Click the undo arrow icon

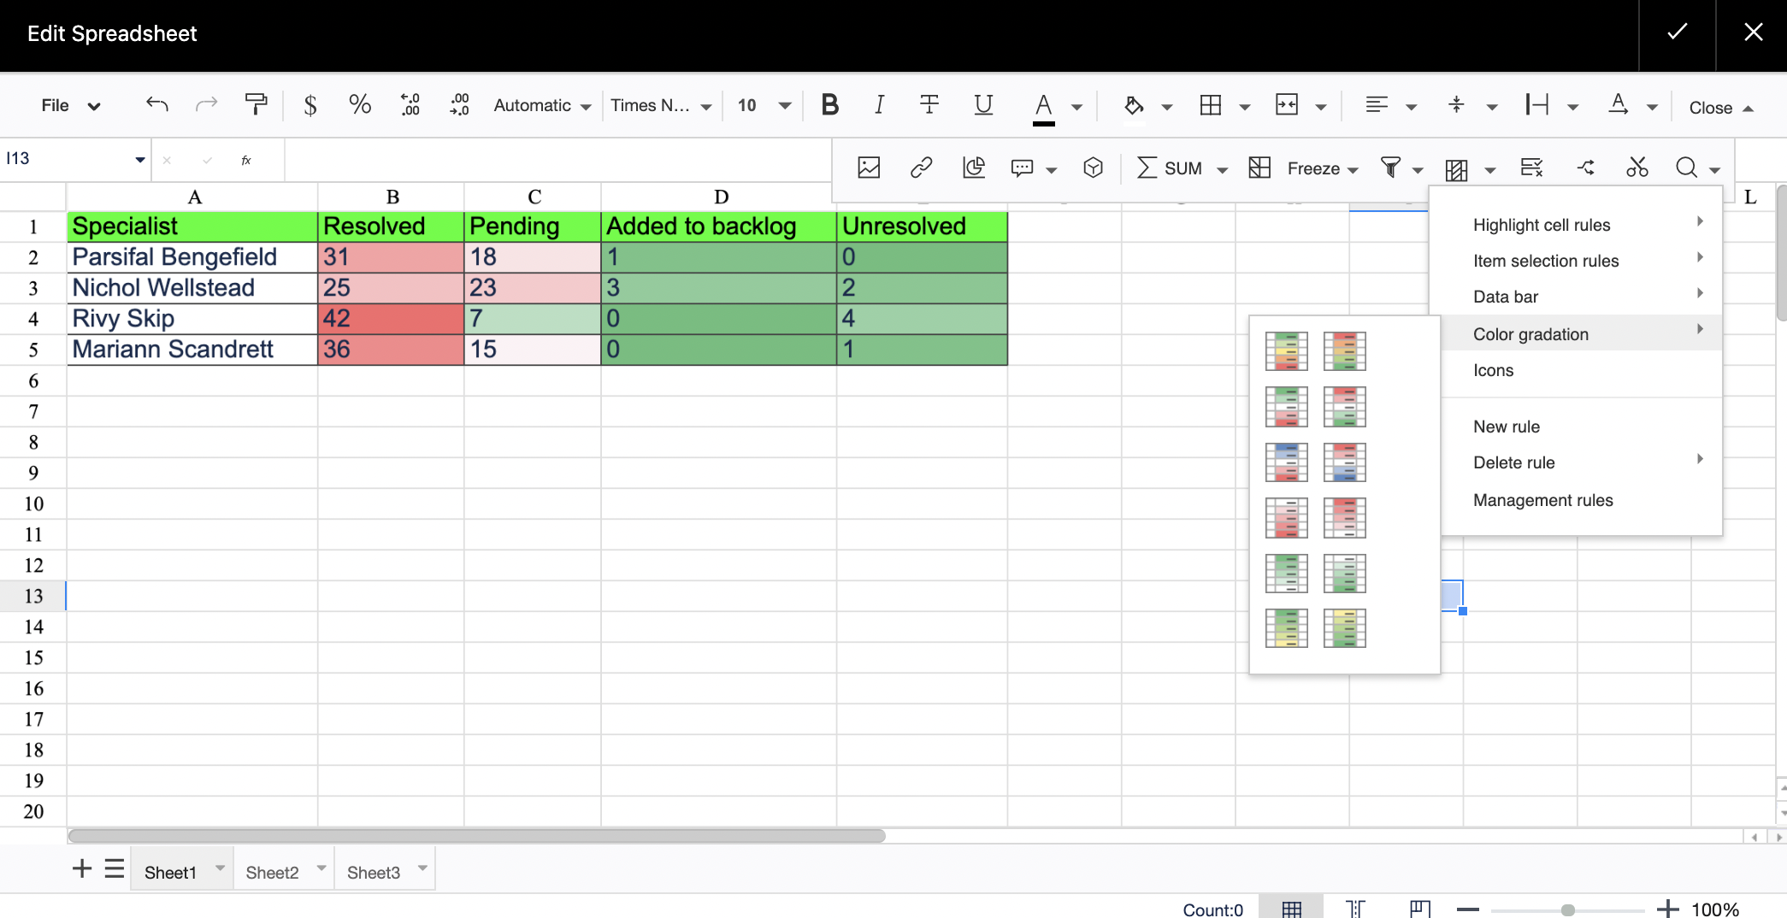tap(156, 105)
